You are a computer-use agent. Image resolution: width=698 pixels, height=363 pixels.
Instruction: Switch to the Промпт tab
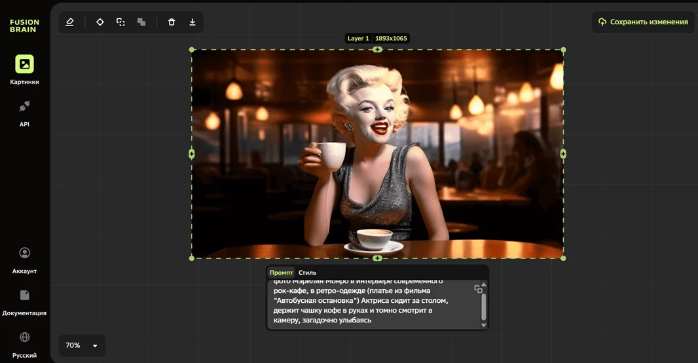(x=282, y=273)
